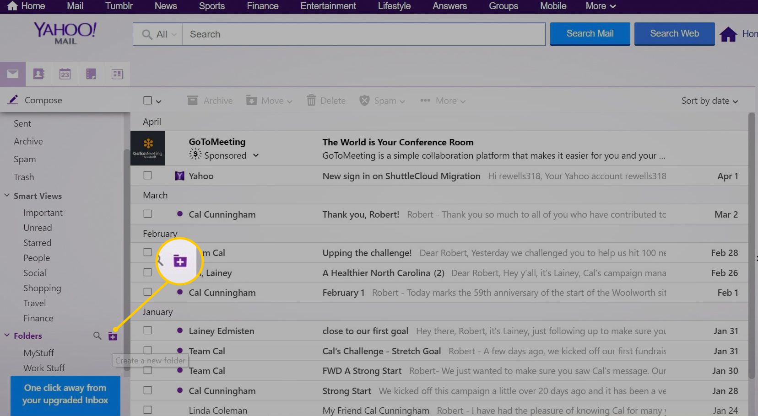
Task: Open the news feed icon tab
Action: pyautogui.click(x=117, y=74)
